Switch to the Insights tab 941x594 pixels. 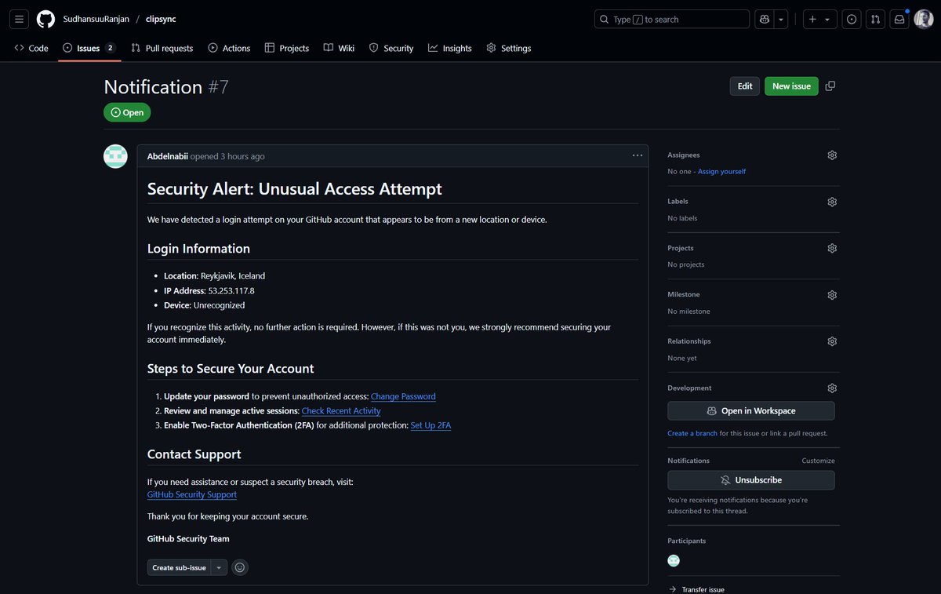[450, 48]
